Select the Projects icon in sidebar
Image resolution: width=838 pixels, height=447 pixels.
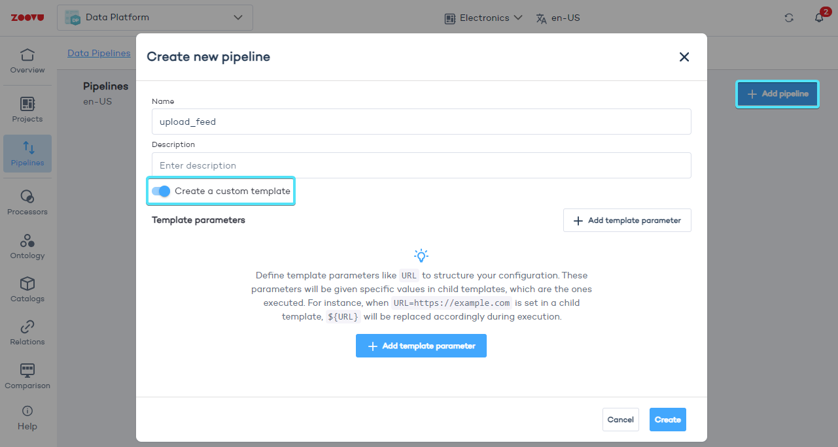pos(27,108)
